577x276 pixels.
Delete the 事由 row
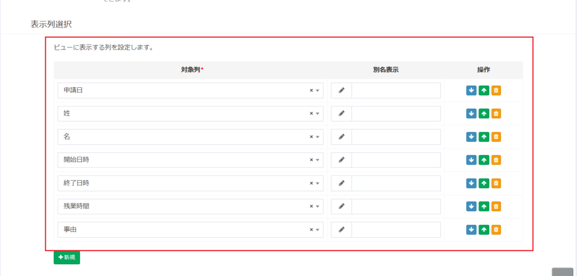[496, 230]
